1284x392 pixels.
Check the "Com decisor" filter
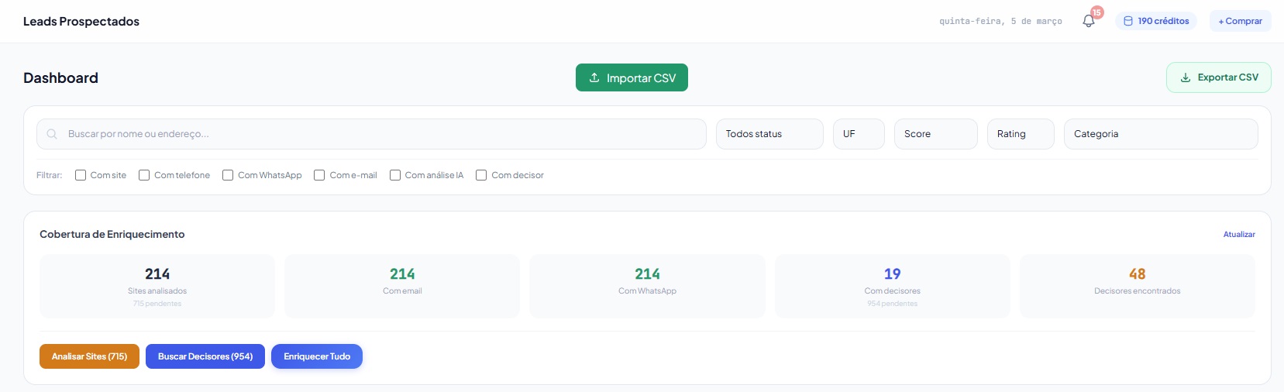pyautogui.click(x=481, y=175)
